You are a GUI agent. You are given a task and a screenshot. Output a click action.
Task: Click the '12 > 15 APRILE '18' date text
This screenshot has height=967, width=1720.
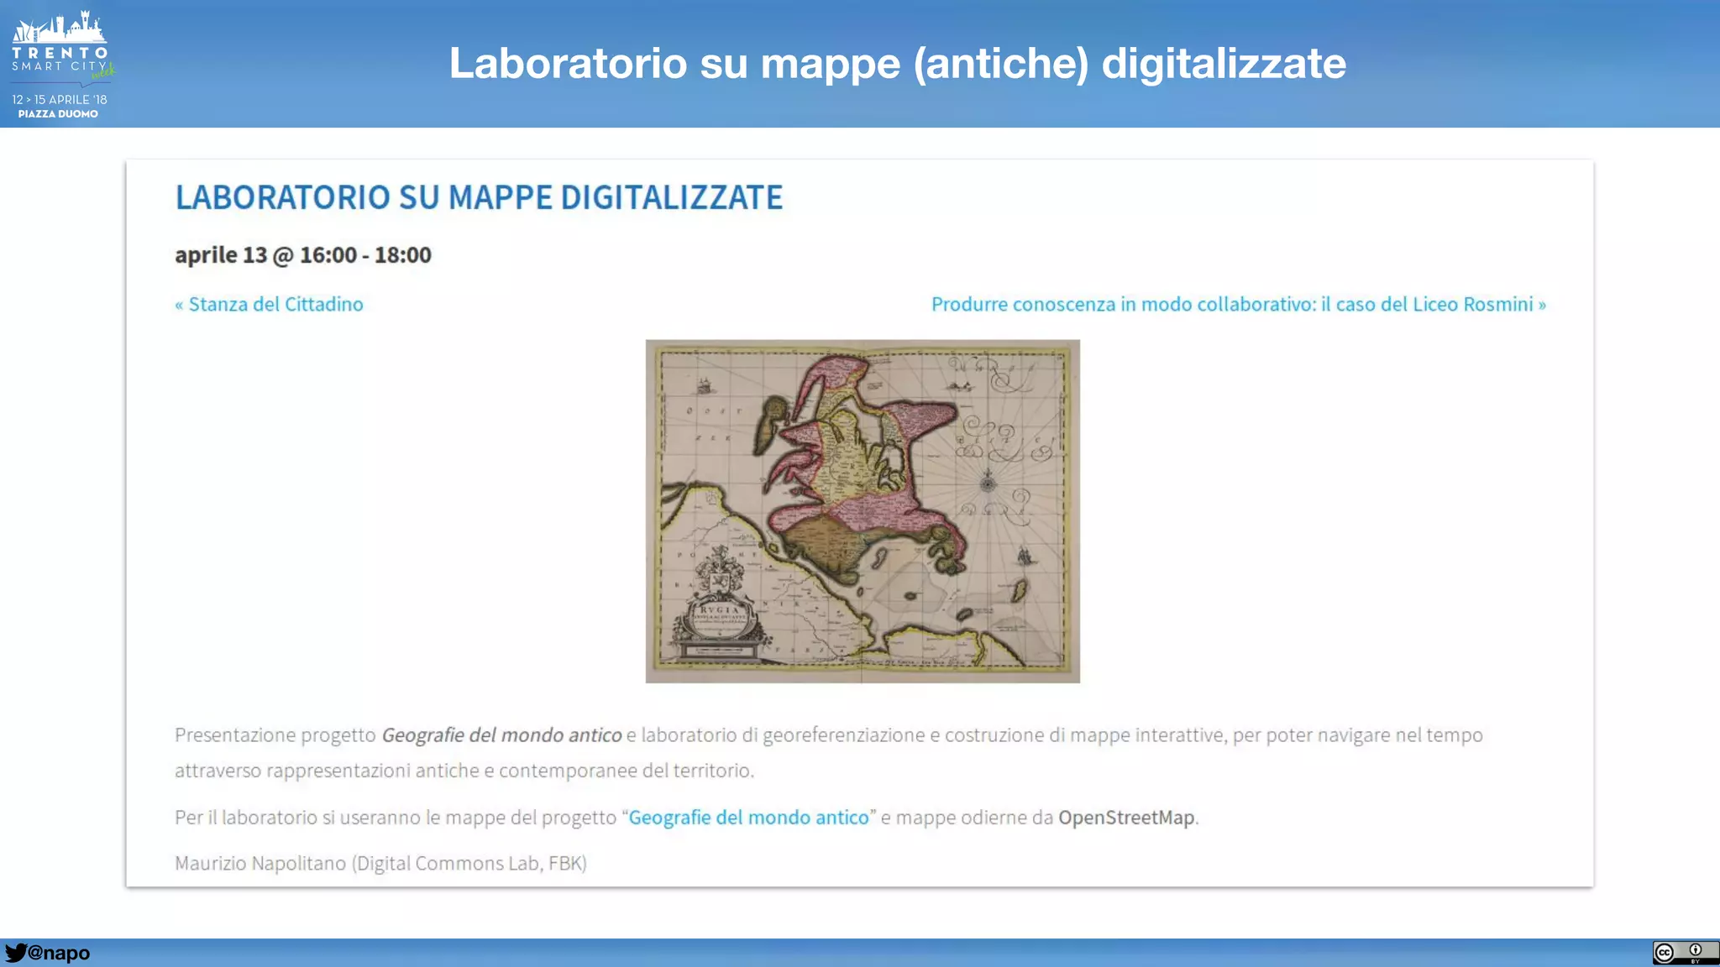59,99
